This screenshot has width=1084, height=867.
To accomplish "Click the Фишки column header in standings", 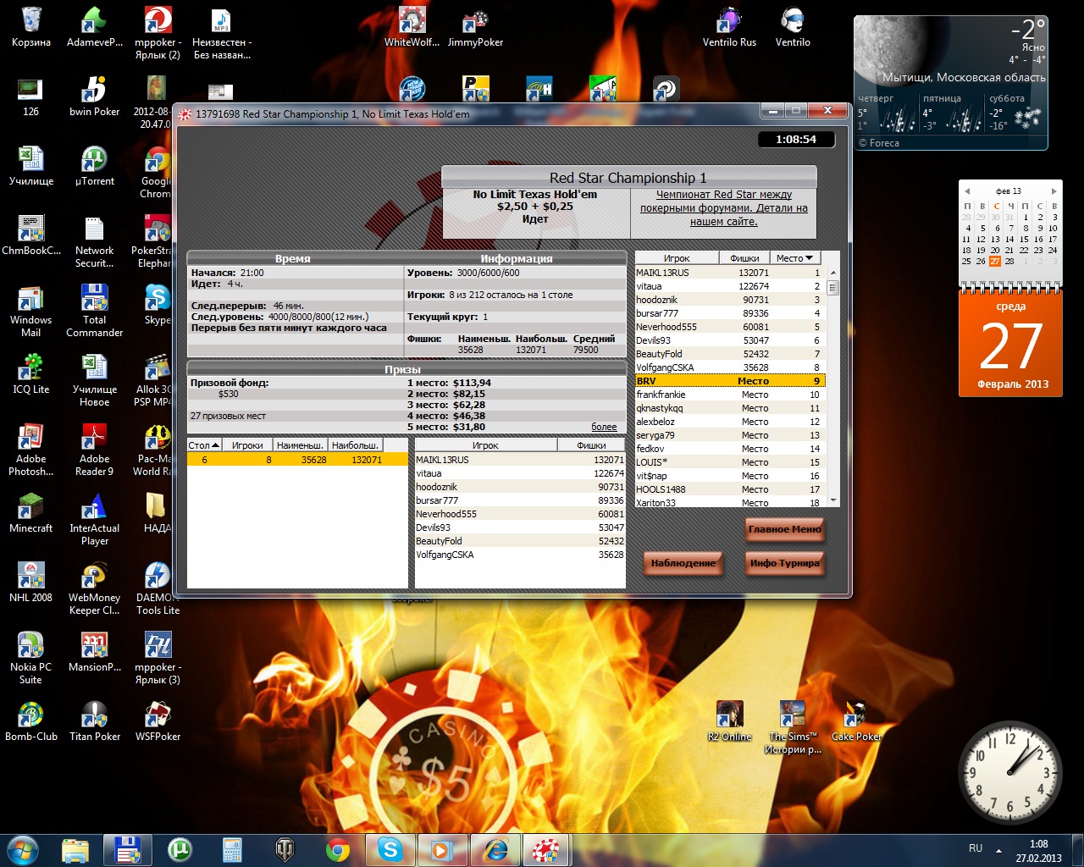I will [x=744, y=258].
